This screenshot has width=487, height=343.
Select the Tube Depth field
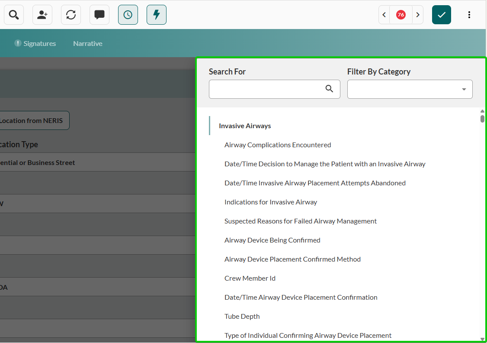coord(242,316)
